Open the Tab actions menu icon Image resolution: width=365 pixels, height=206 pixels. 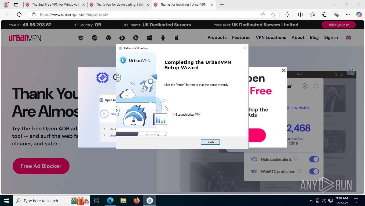16,5
